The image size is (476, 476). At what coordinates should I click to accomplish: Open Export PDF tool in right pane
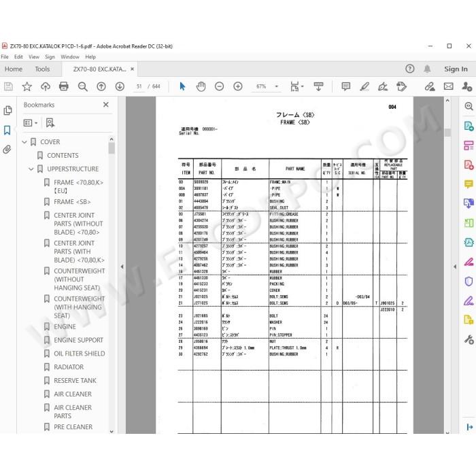469,126
